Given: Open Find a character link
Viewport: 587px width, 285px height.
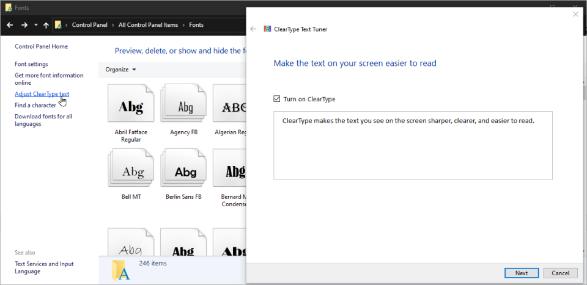Looking at the screenshot, I should pyautogui.click(x=35, y=105).
